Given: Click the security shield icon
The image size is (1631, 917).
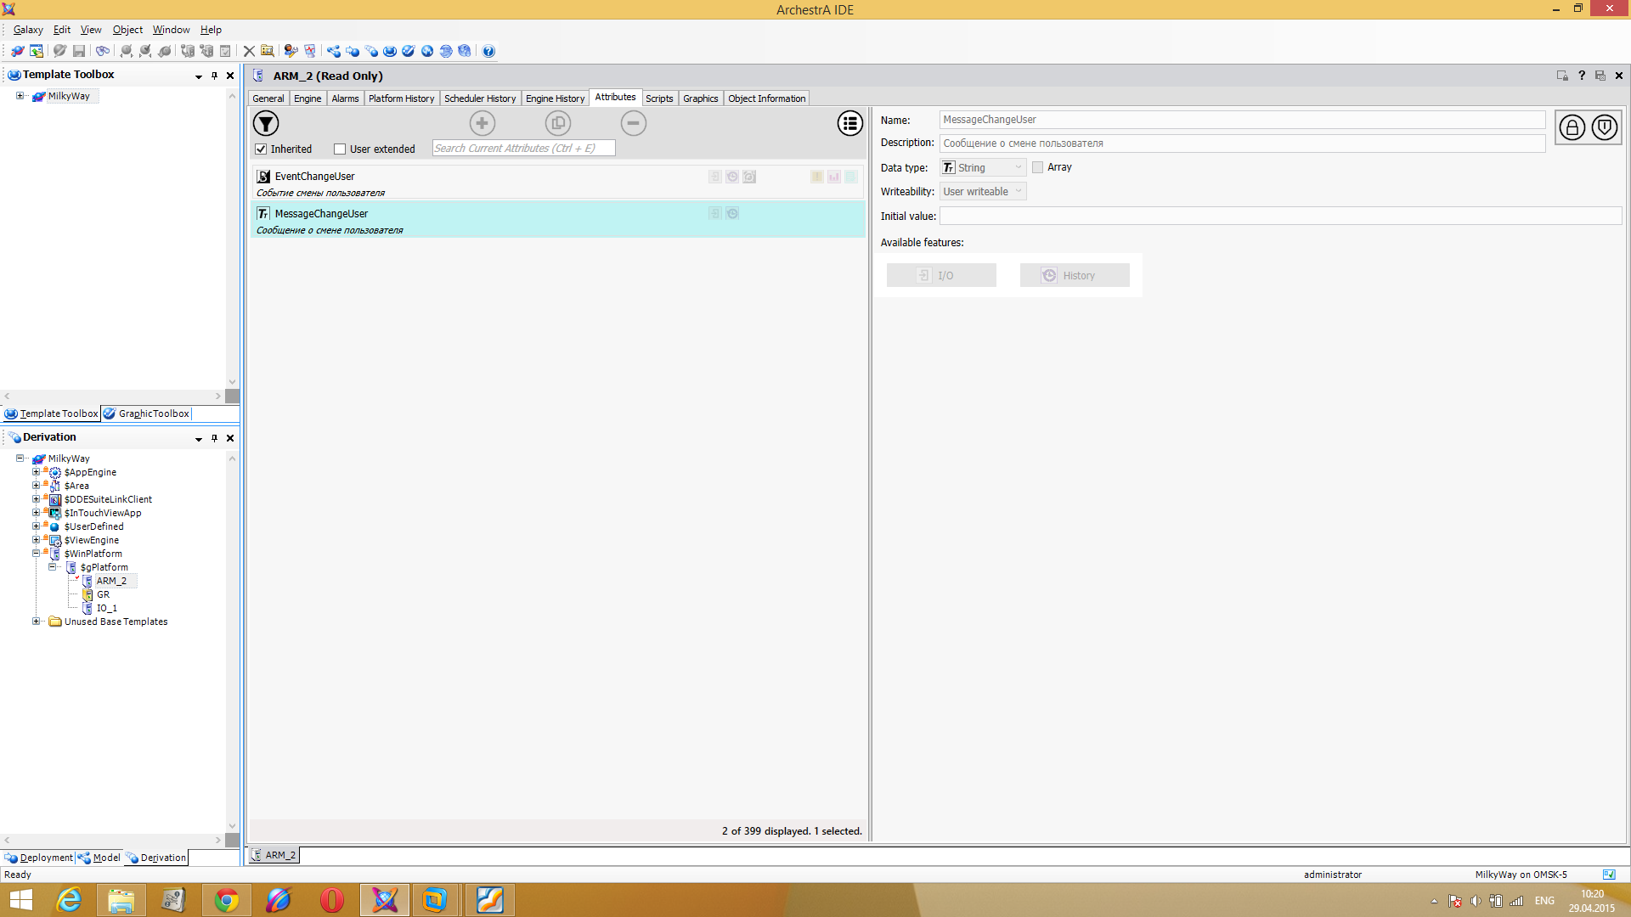Looking at the screenshot, I should (1604, 128).
